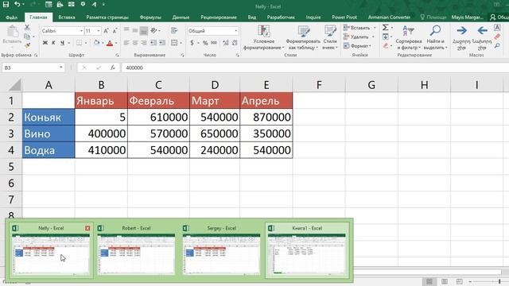Align text to the left
Screen dimensions: 509x286
click(126, 43)
